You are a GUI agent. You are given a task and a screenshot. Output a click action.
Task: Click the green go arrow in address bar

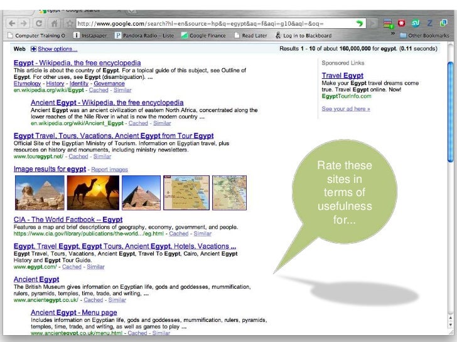click(x=359, y=23)
